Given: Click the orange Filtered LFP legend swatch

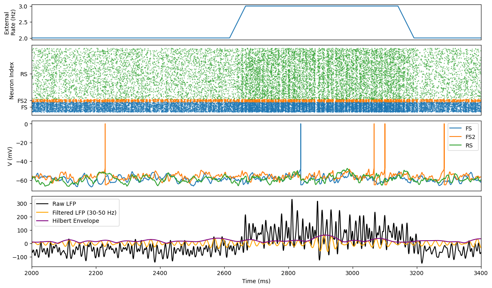Looking at the screenshot, I should tap(43, 212).
